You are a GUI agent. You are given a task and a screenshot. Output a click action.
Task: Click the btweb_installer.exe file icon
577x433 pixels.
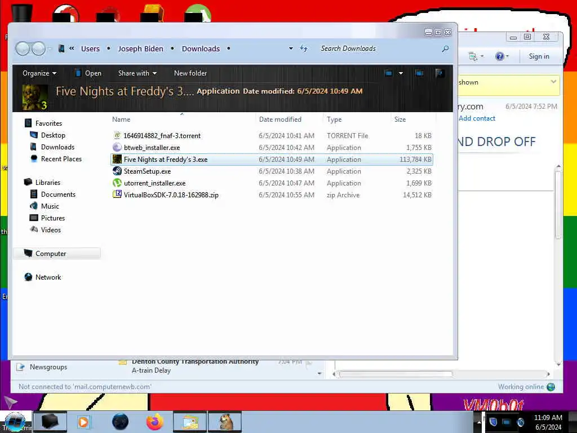point(117,147)
